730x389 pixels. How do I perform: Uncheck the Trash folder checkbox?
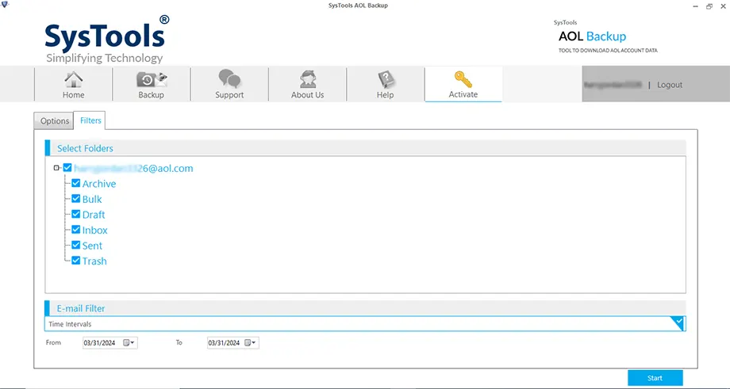click(76, 261)
